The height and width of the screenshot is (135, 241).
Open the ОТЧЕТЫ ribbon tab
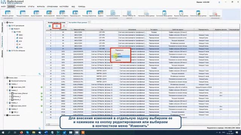[x=31, y=7]
